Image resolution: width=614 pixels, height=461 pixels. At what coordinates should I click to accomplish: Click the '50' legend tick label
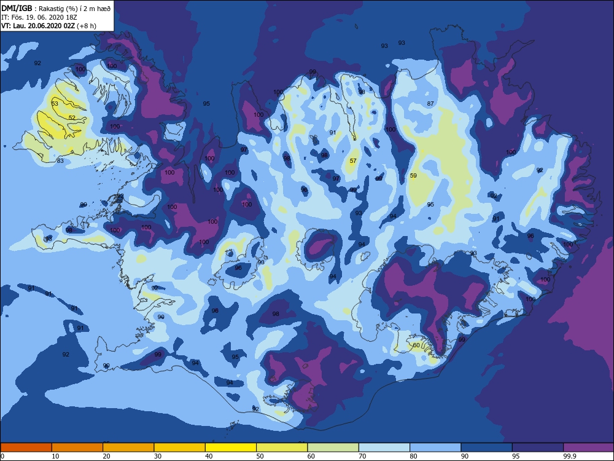(x=260, y=456)
